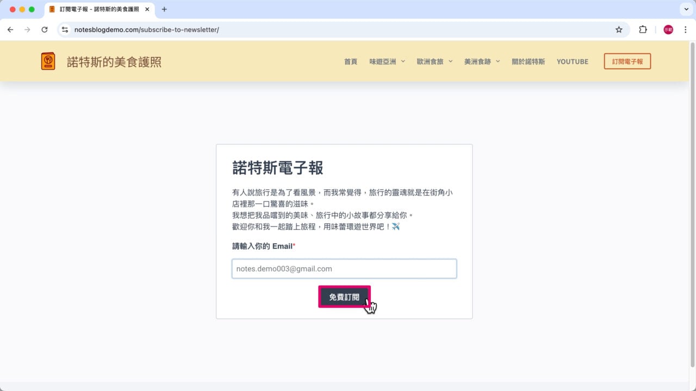The width and height of the screenshot is (696, 391).
Task: Click the bookmark star icon
Action: tap(619, 29)
